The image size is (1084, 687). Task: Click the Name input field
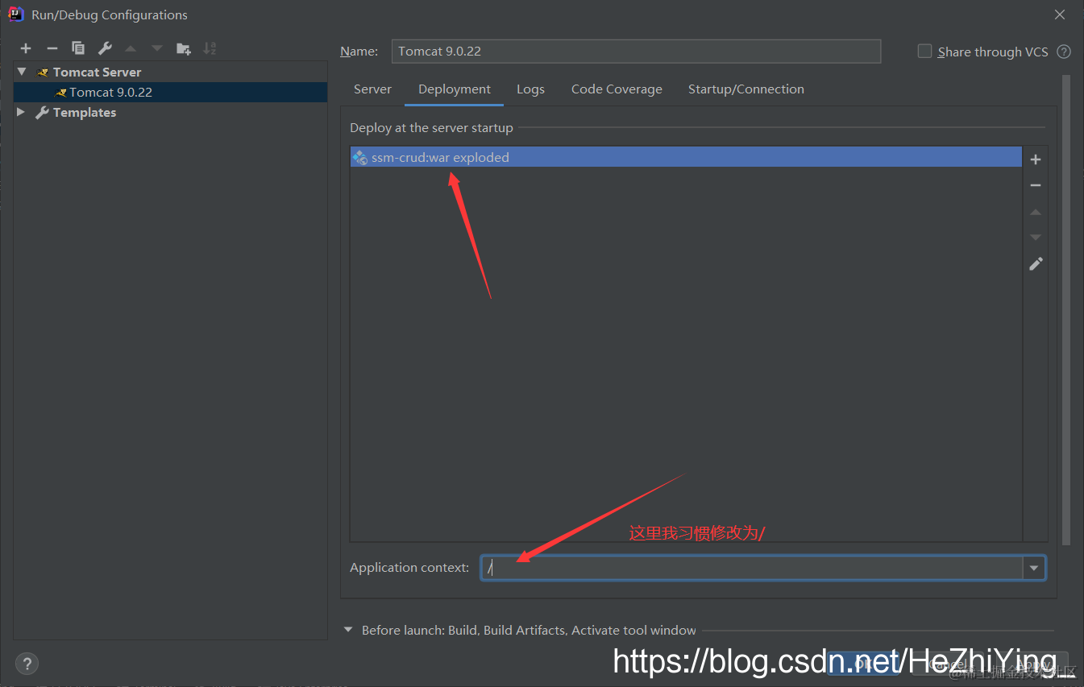coord(636,51)
